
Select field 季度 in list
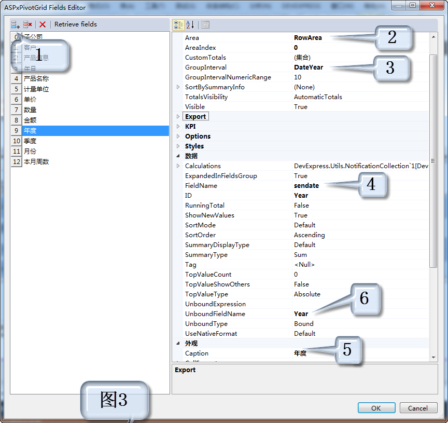pos(90,141)
